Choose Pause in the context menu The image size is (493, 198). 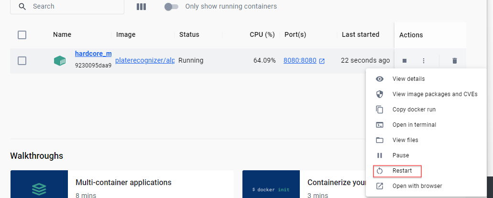click(400, 155)
